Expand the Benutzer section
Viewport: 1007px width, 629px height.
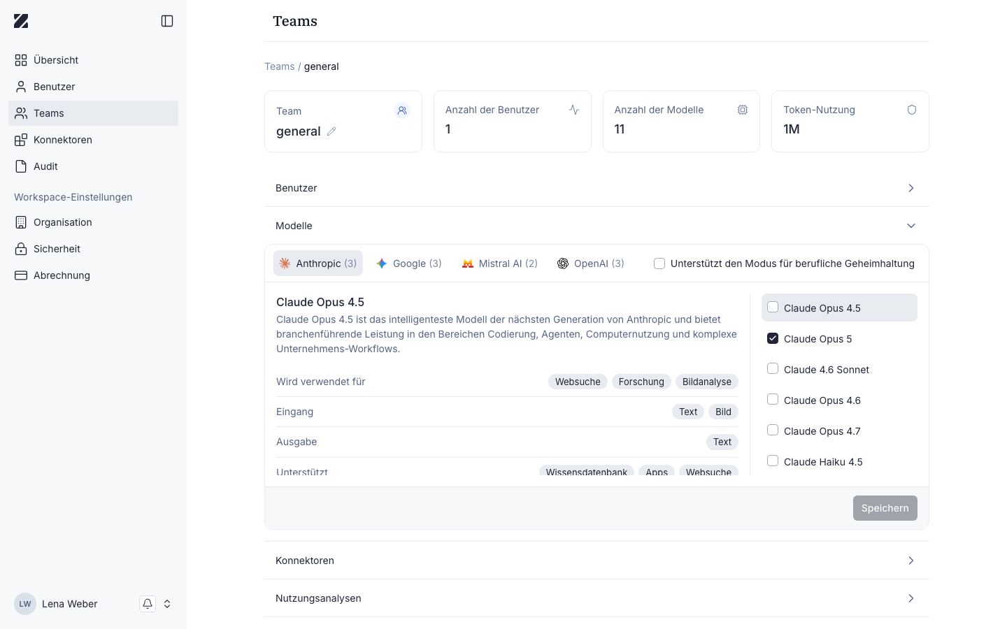(x=597, y=188)
